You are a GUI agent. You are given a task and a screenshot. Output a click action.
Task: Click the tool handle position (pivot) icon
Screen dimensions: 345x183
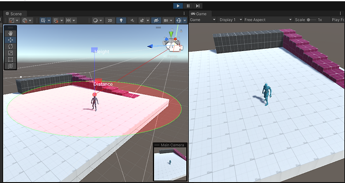(12, 20)
